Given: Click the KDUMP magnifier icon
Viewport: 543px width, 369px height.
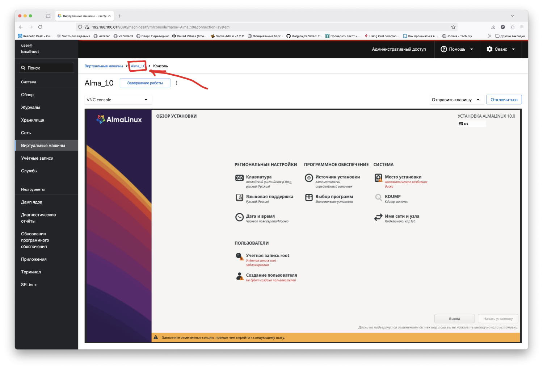Looking at the screenshot, I should tap(378, 197).
